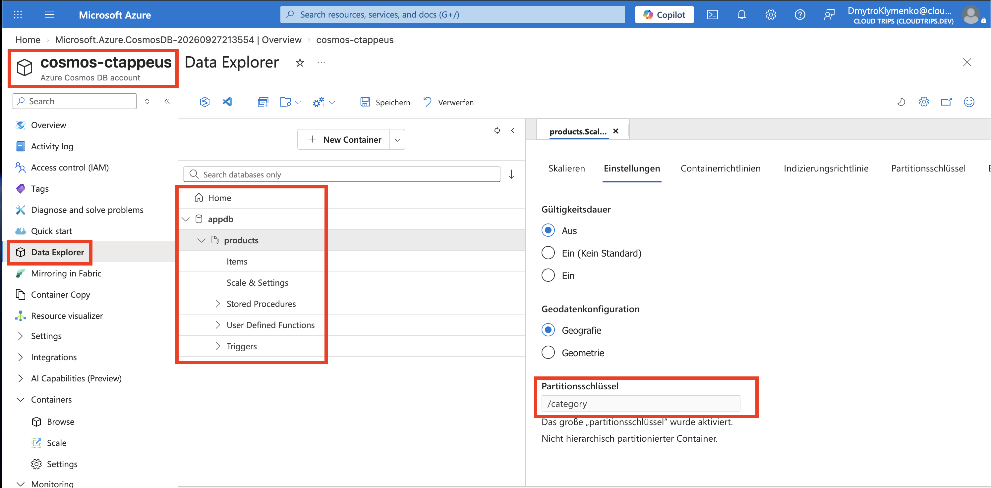Viewport: 991px width, 488px height.
Task: Open Items under products
Action: pyautogui.click(x=237, y=261)
